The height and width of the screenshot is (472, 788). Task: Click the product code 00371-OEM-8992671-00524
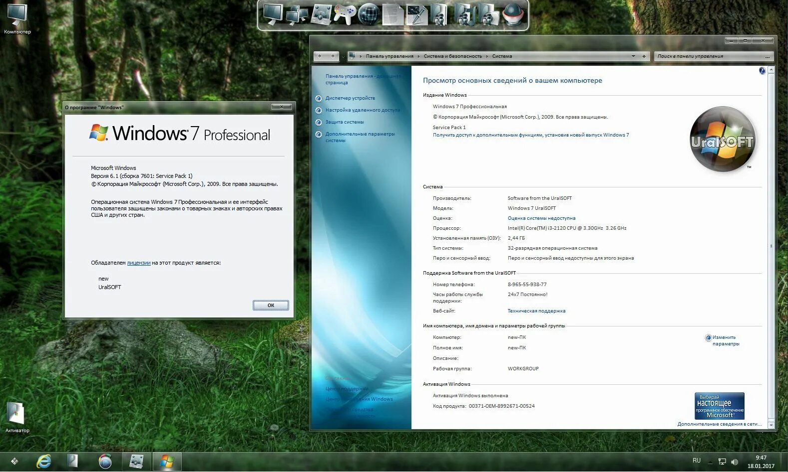(x=501, y=406)
